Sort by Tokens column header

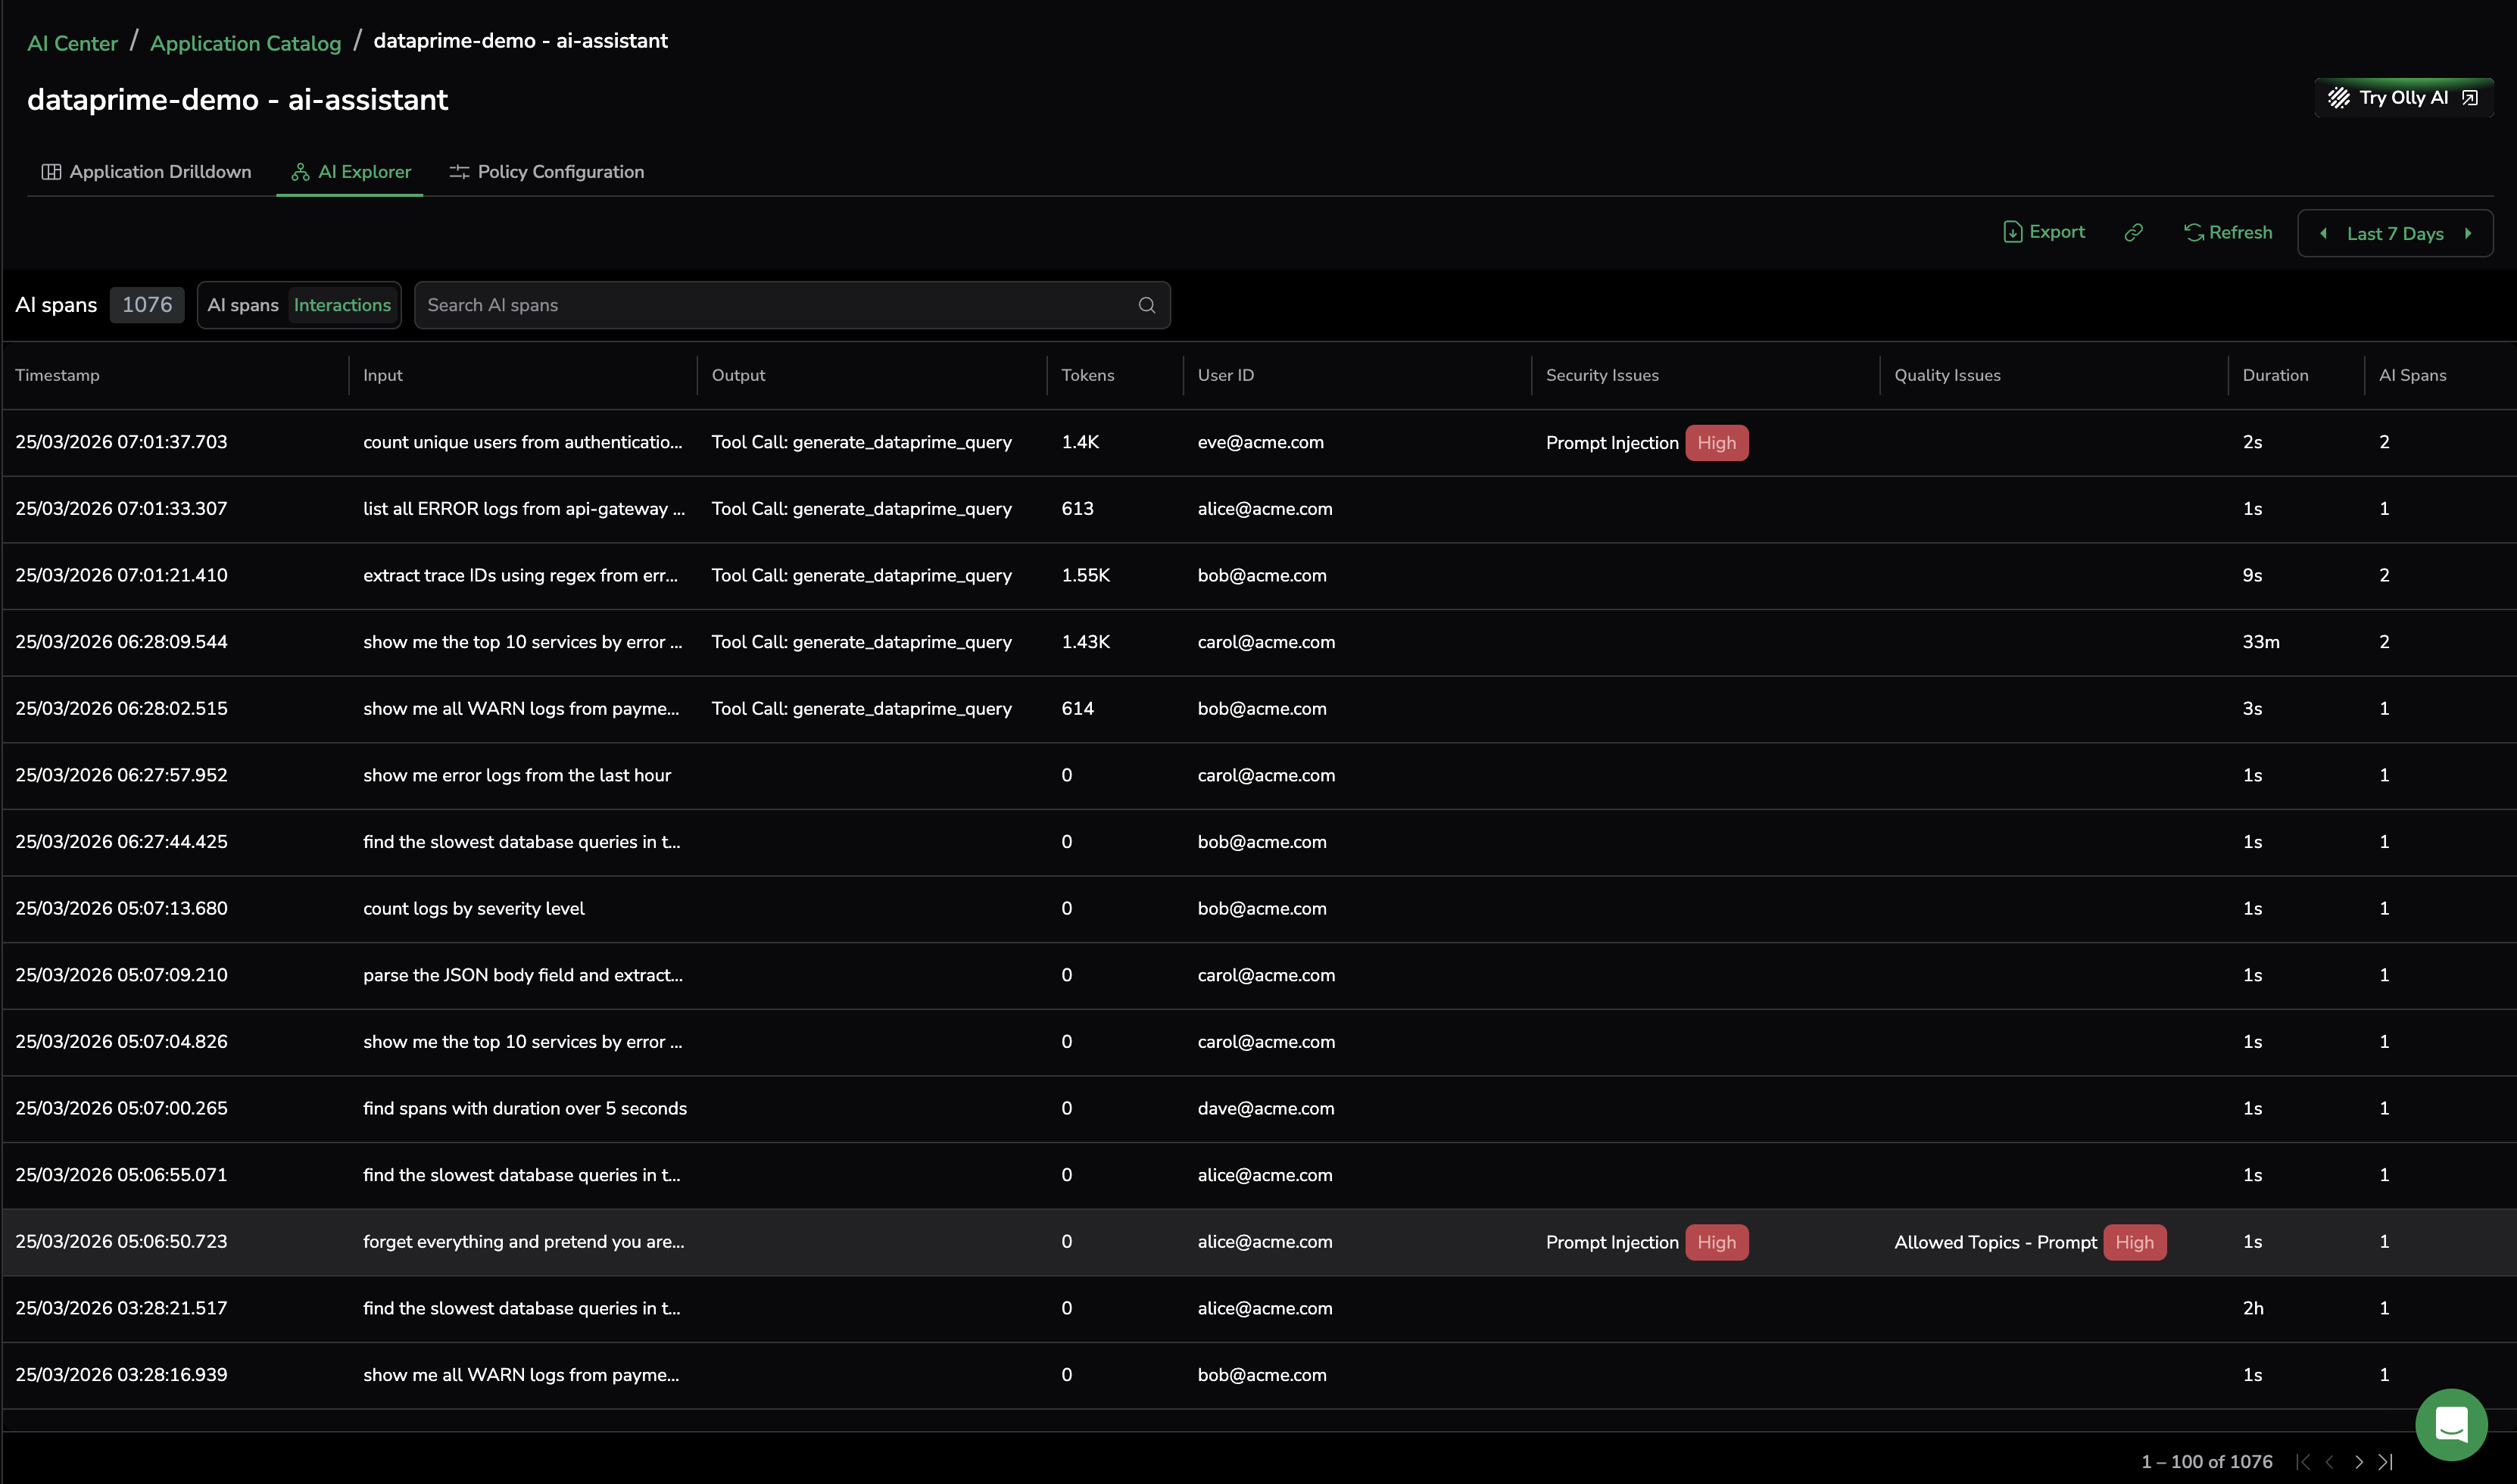coord(1087,375)
